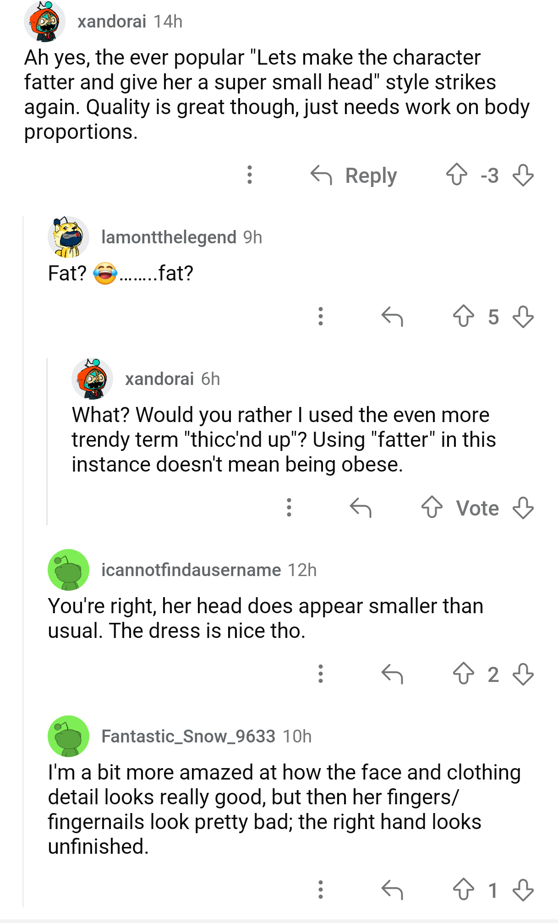Open overflow menu on xandorai's 6h reply
558x923 pixels.
(289, 507)
